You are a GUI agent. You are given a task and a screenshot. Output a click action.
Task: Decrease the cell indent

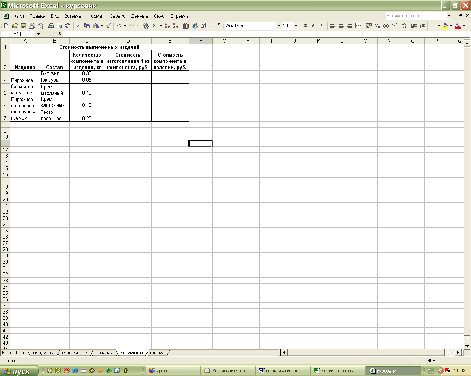(414, 26)
